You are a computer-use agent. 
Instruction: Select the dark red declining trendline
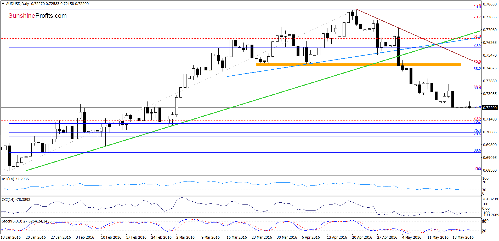coord(419,37)
